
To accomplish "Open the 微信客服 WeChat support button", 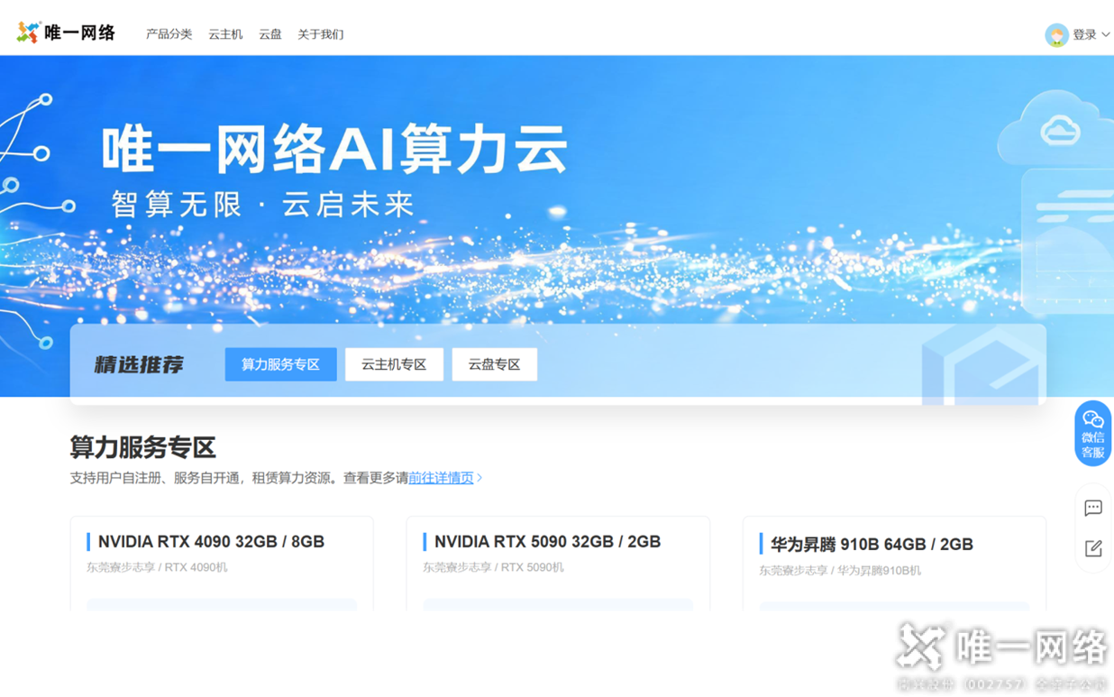I will [1093, 434].
